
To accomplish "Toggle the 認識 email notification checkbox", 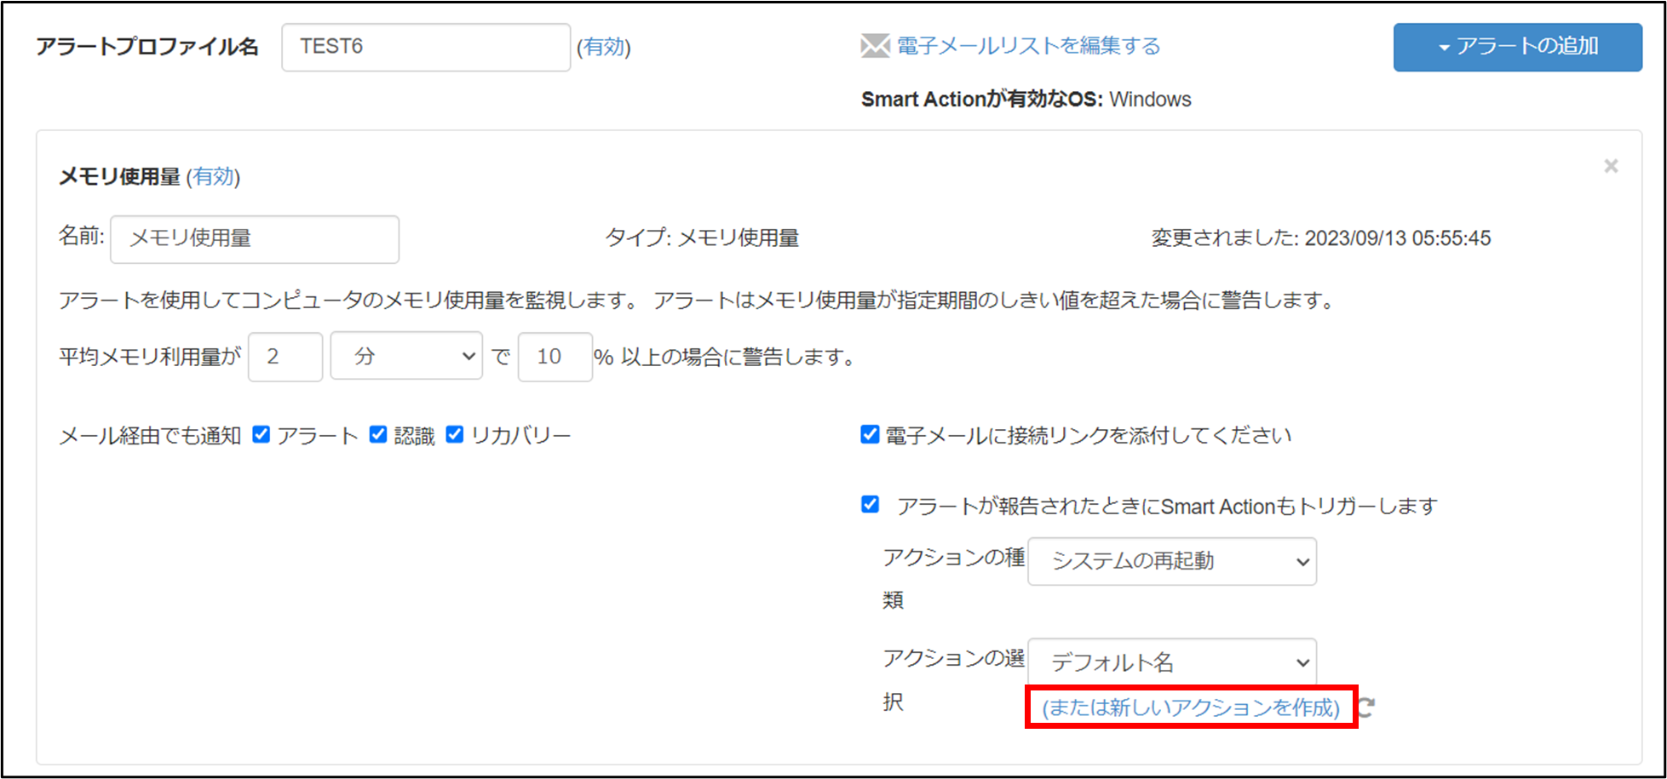I will 378,435.
